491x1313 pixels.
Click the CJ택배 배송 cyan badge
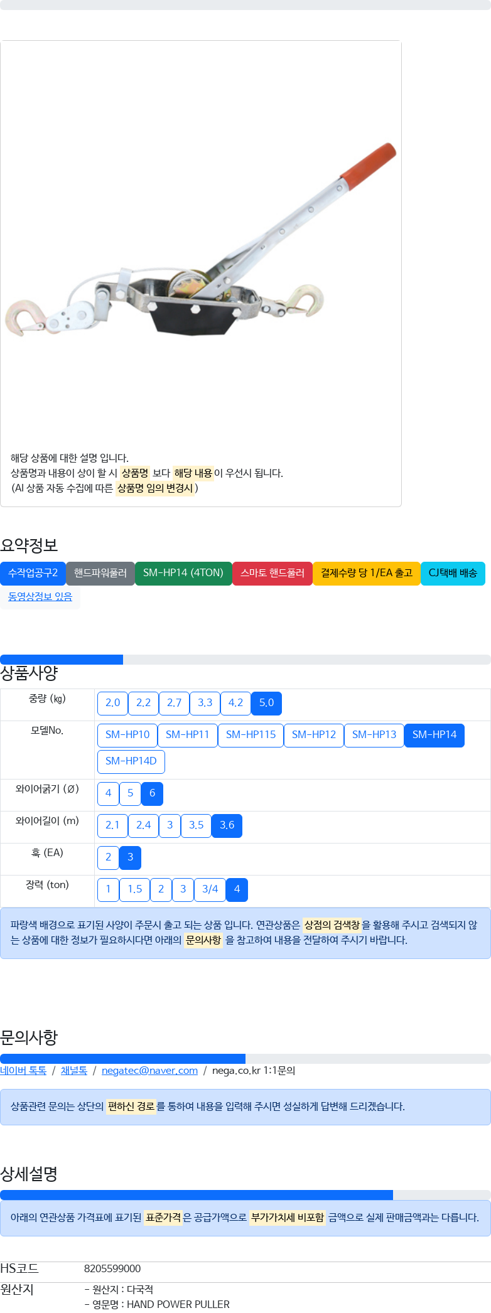coord(453,573)
